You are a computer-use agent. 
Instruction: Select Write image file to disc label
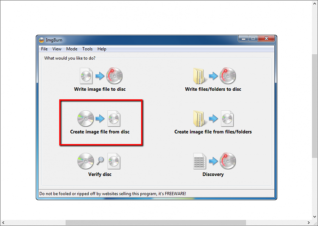[x=100, y=89]
